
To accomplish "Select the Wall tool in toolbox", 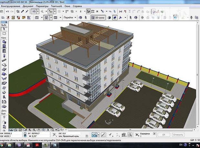I will (x=4, y=42).
